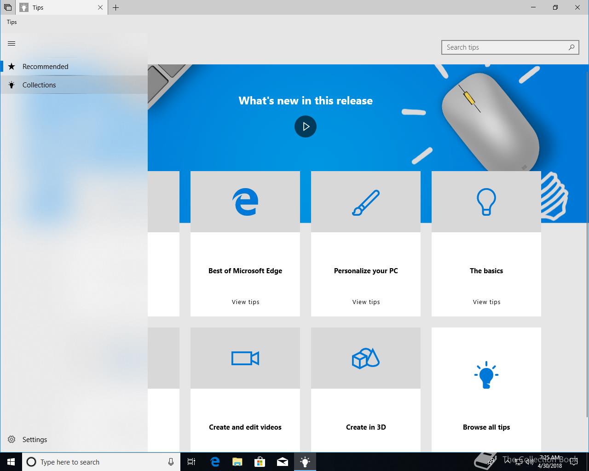589x471 pixels.
Task: Activate the taskbar microphone icon
Action: click(171, 462)
